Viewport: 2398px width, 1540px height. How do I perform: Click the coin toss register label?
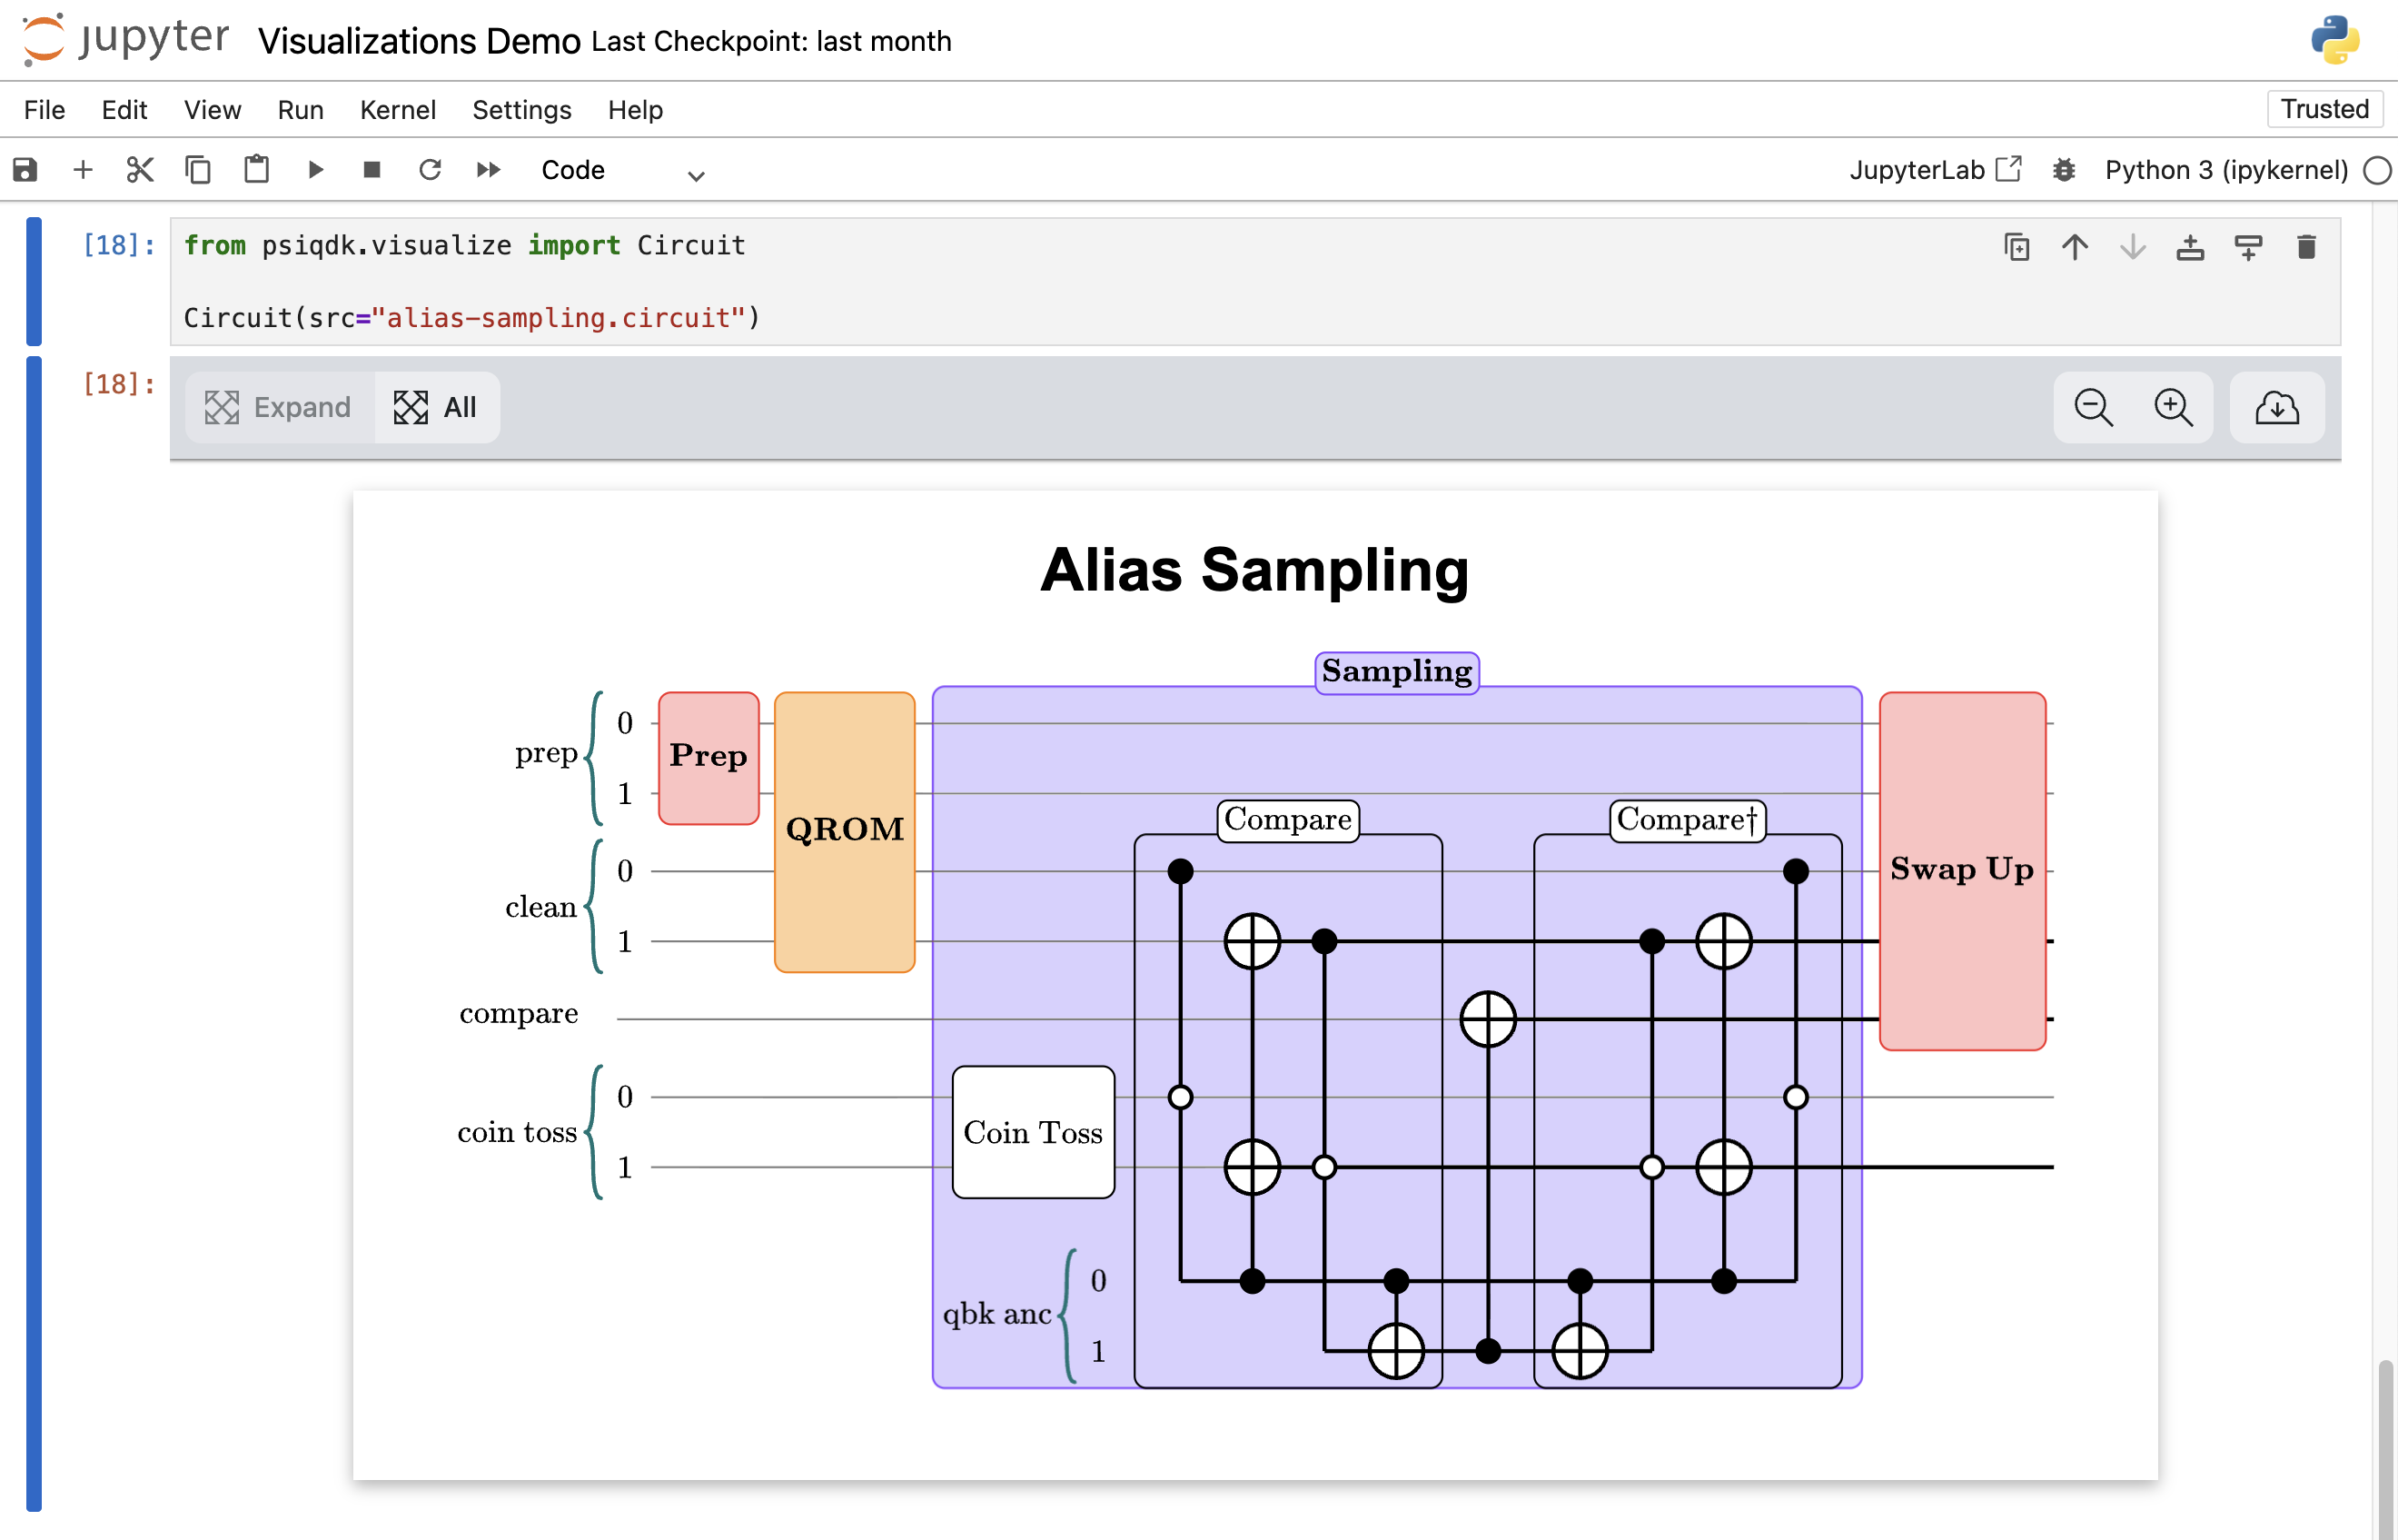point(517,1132)
